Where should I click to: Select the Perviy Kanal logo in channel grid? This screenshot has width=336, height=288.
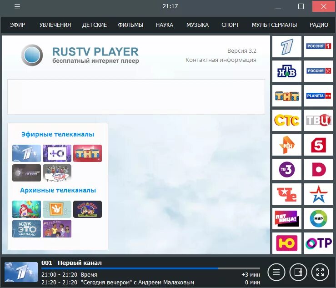tap(287, 46)
